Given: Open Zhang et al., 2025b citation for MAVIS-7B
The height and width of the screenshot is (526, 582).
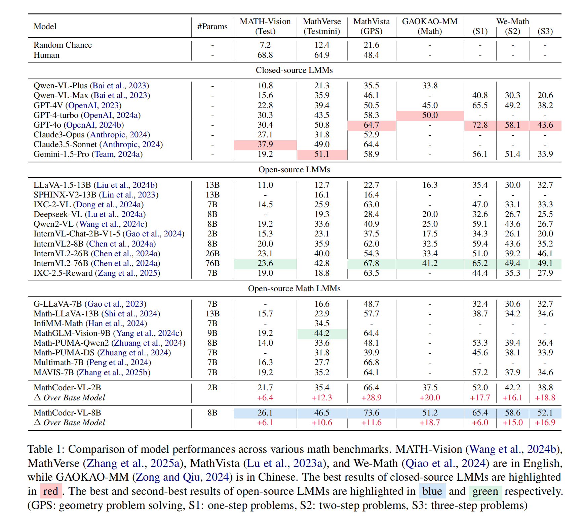Looking at the screenshot, I should [x=113, y=372].
